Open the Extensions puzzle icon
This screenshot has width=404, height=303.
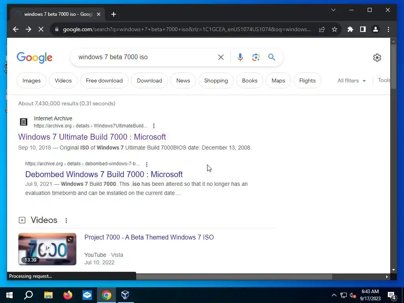pos(350,29)
